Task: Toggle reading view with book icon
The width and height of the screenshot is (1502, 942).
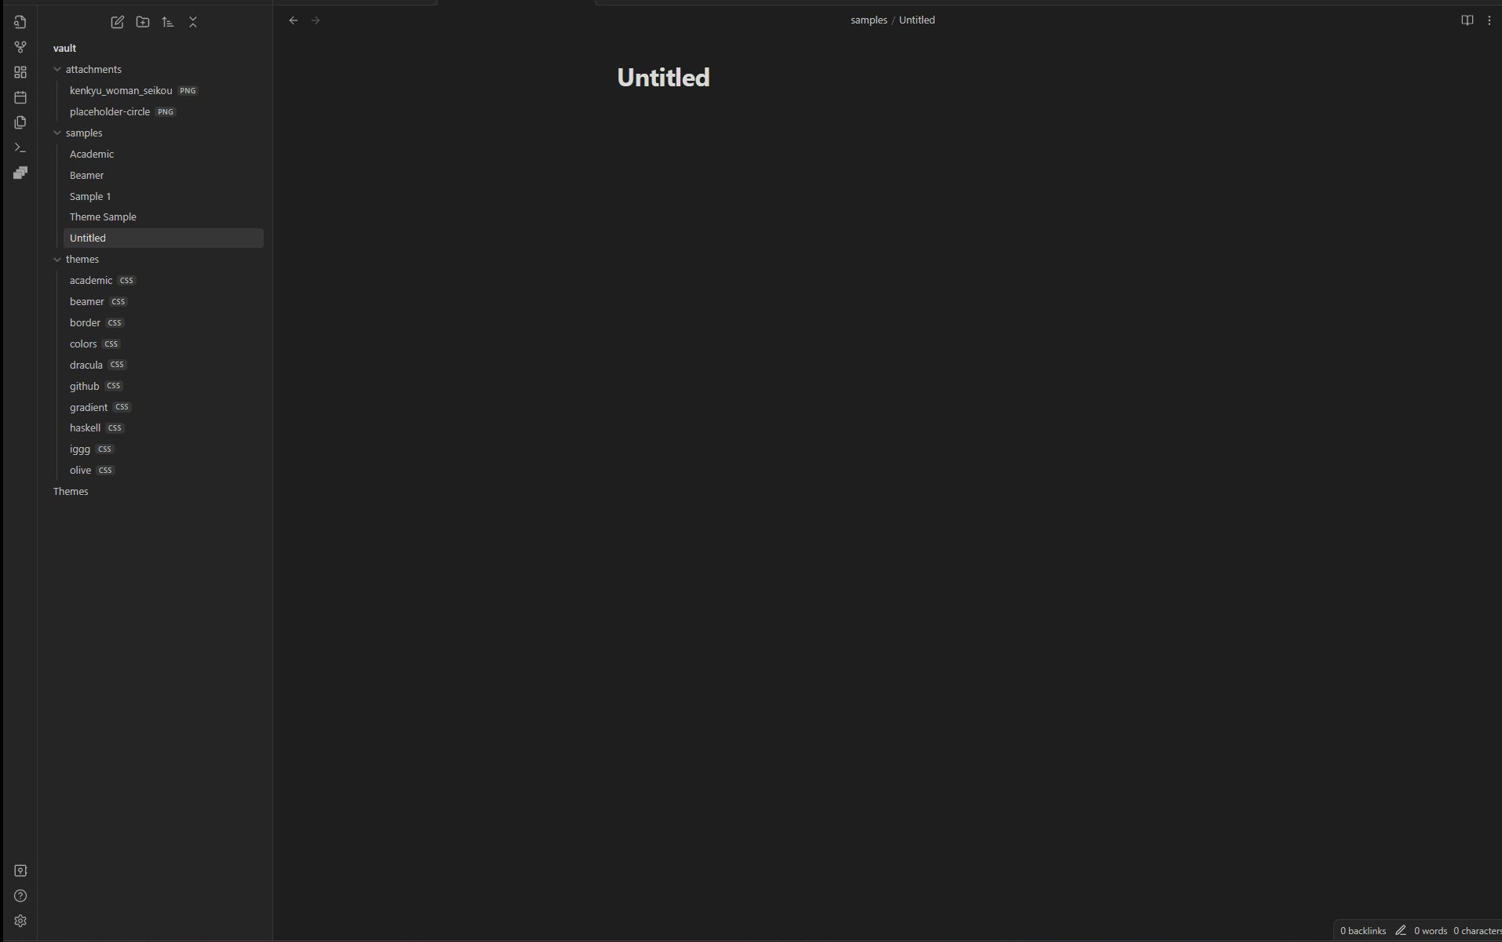Action: [1467, 20]
